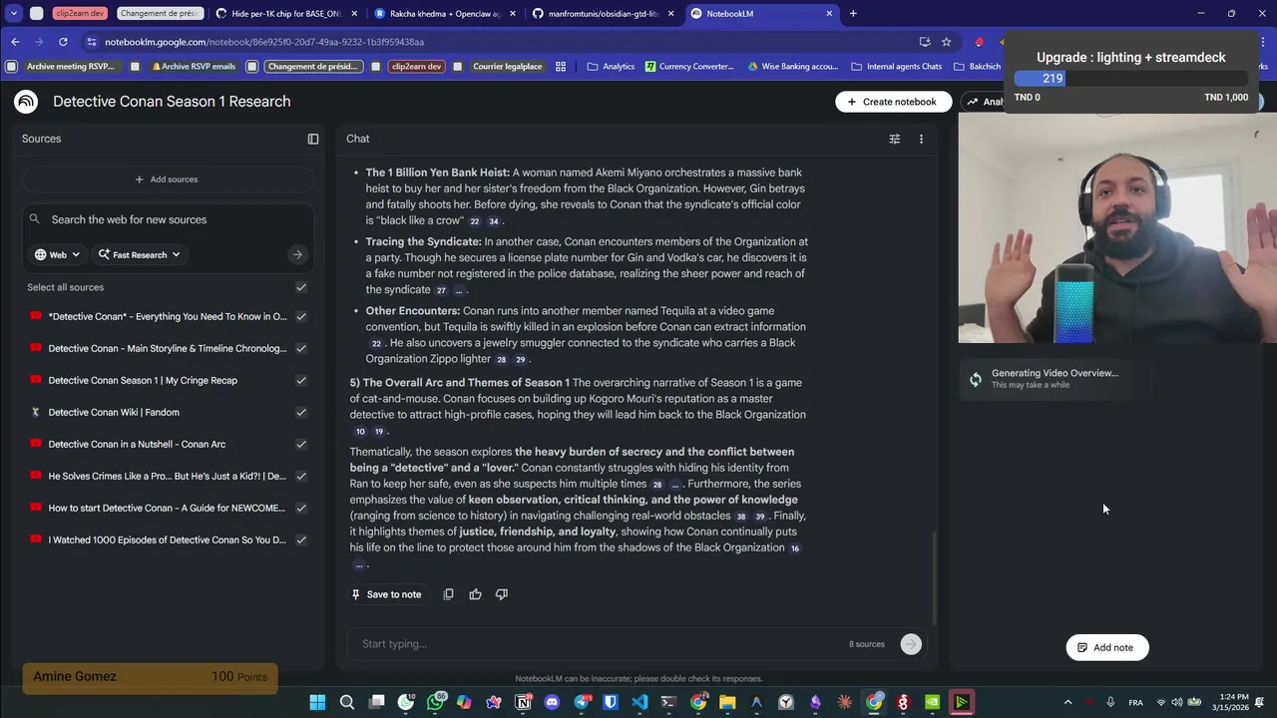The height and width of the screenshot is (718, 1277).
Task: Switch to the clip2earn dev tab
Action: [80, 14]
